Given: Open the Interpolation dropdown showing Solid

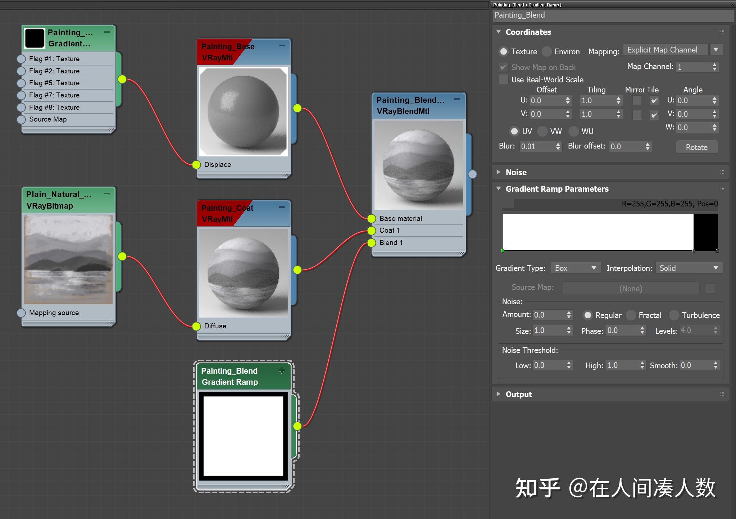Looking at the screenshot, I should coord(689,268).
